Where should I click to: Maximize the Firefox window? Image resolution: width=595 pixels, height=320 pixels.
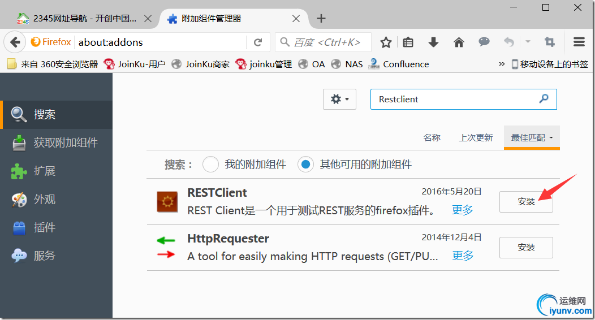(x=546, y=7)
